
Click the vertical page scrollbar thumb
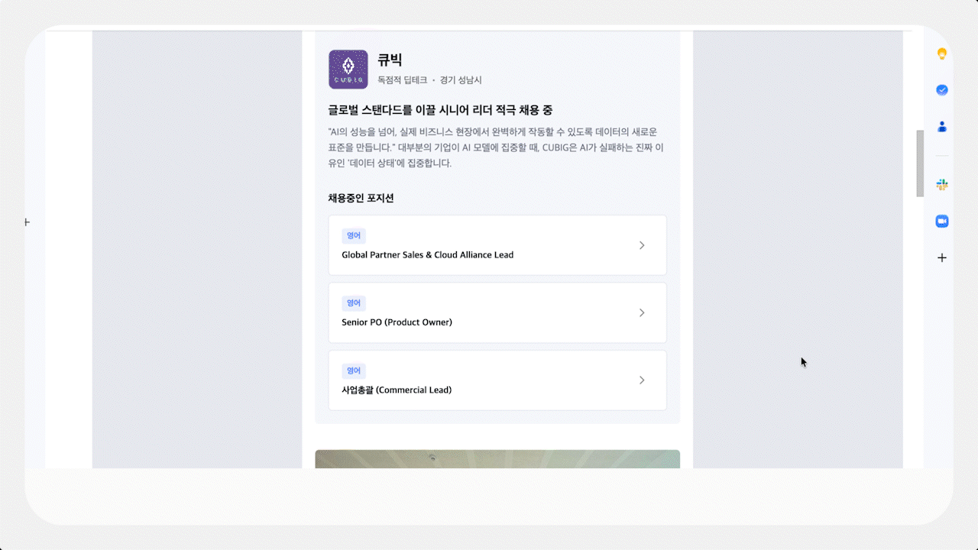coord(920,163)
